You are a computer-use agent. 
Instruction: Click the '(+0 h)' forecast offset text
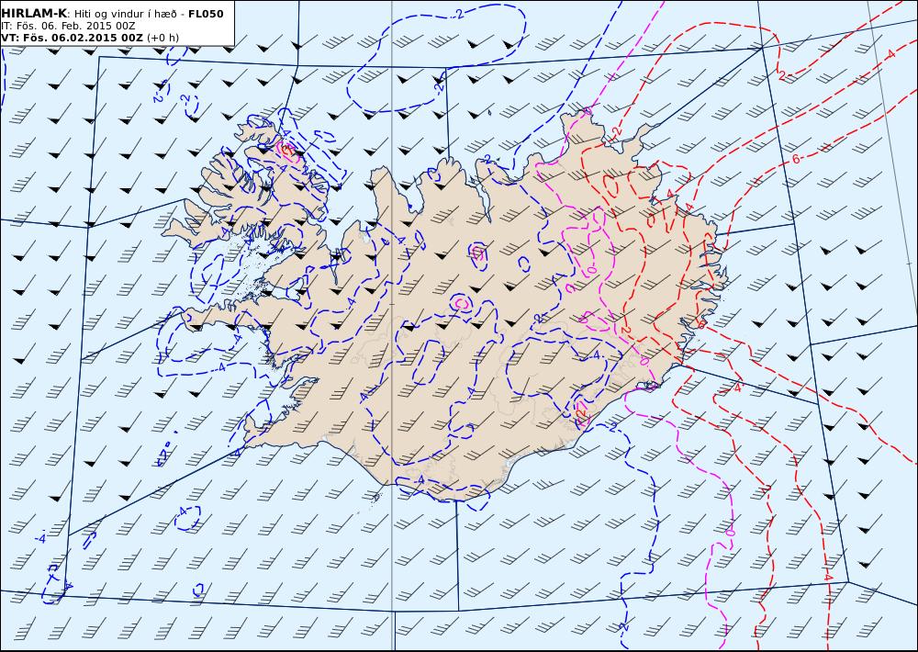point(163,38)
